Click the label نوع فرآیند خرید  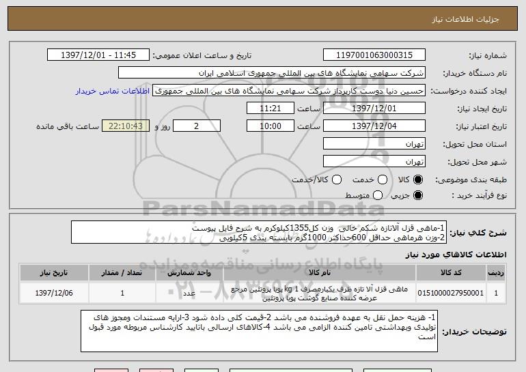480,195
